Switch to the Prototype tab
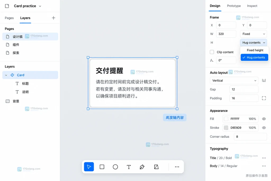This screenshot has width=271, height=181. click(234, 6)
